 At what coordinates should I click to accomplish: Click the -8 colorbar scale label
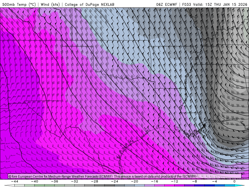click(x=195, y=181)
